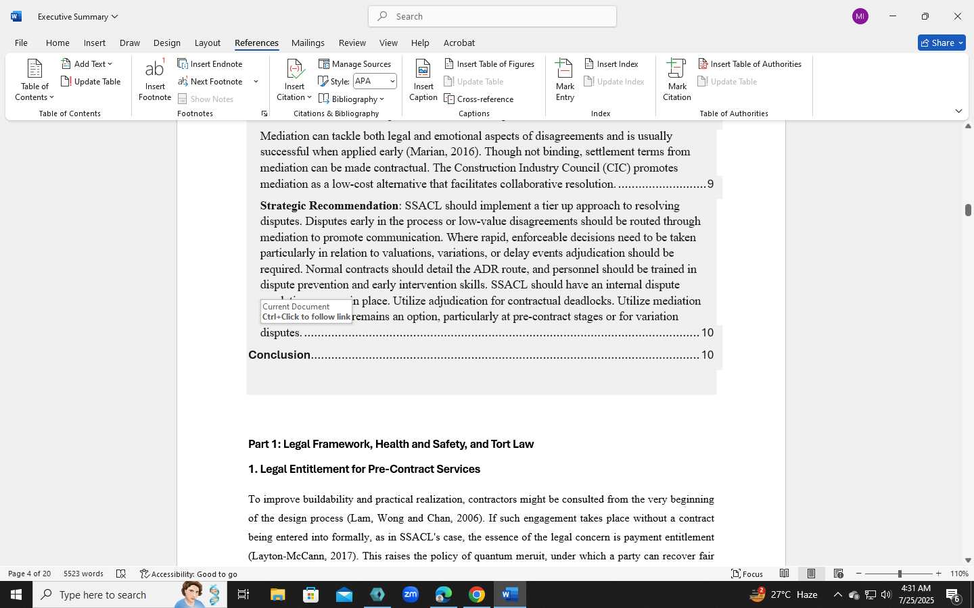Click the Conclusion table of contents entry
974x608 pixels.
(481, 355)
